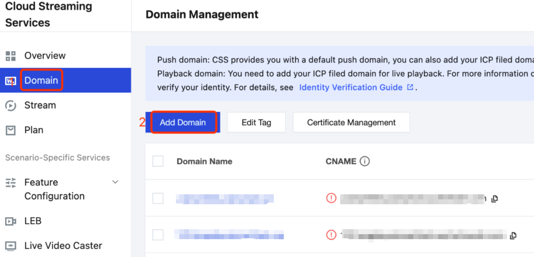Click the Feature Configuration sliders icon
The image size is (534, 257).
[x=10, y=183]
